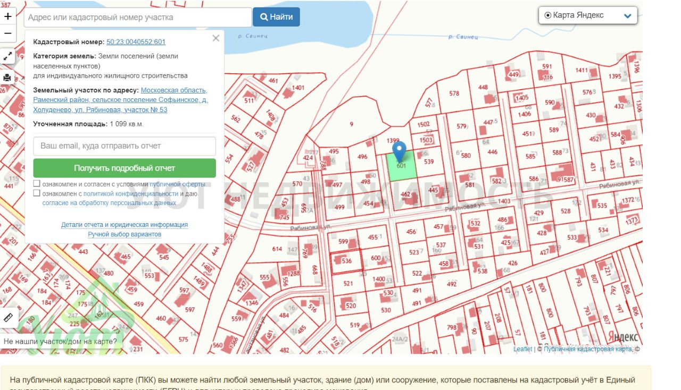Image resolution: width=681 pixels, height=390 pixels.
Task: Select the ruler measurement tool
Action: (8, 318)
